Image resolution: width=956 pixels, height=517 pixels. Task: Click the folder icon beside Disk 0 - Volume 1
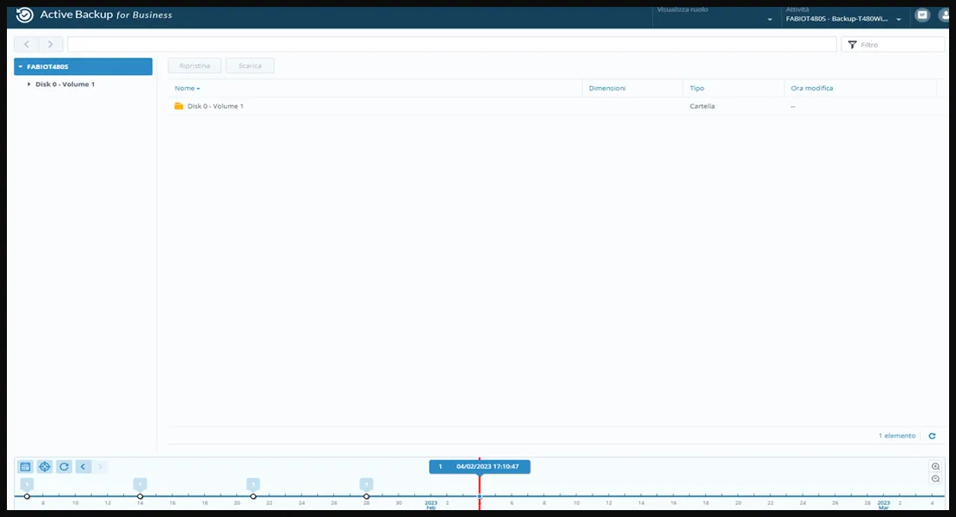pyautogui.click(x=177, y=105)
